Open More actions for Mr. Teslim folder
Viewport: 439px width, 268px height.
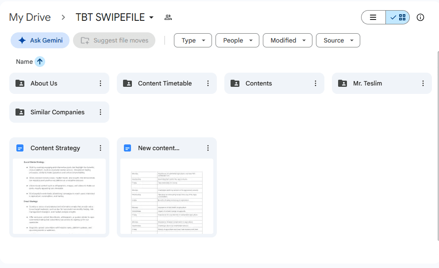[423, 83]
